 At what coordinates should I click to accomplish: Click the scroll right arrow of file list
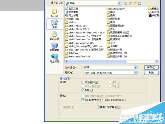tap(157, 61)
